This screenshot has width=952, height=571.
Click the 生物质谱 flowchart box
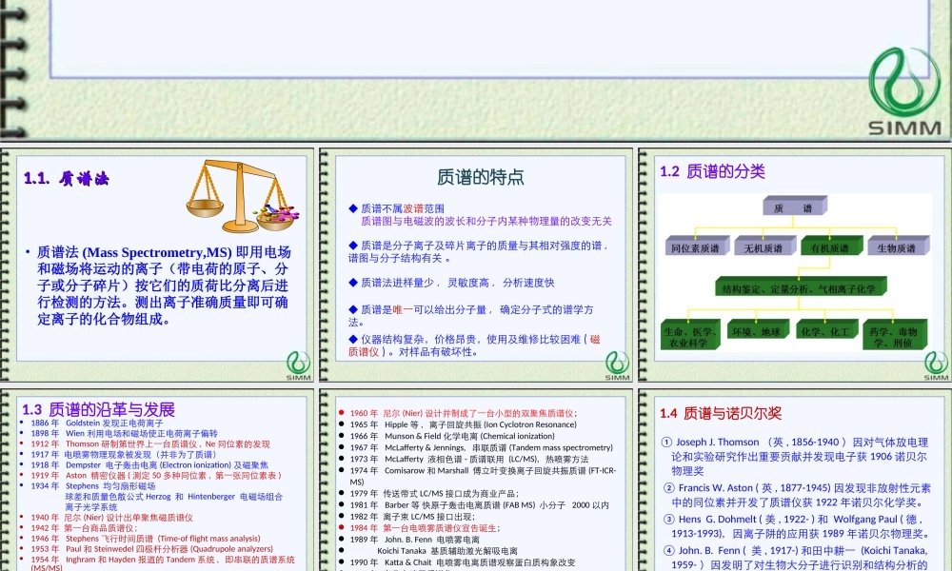tap(897, 247)
